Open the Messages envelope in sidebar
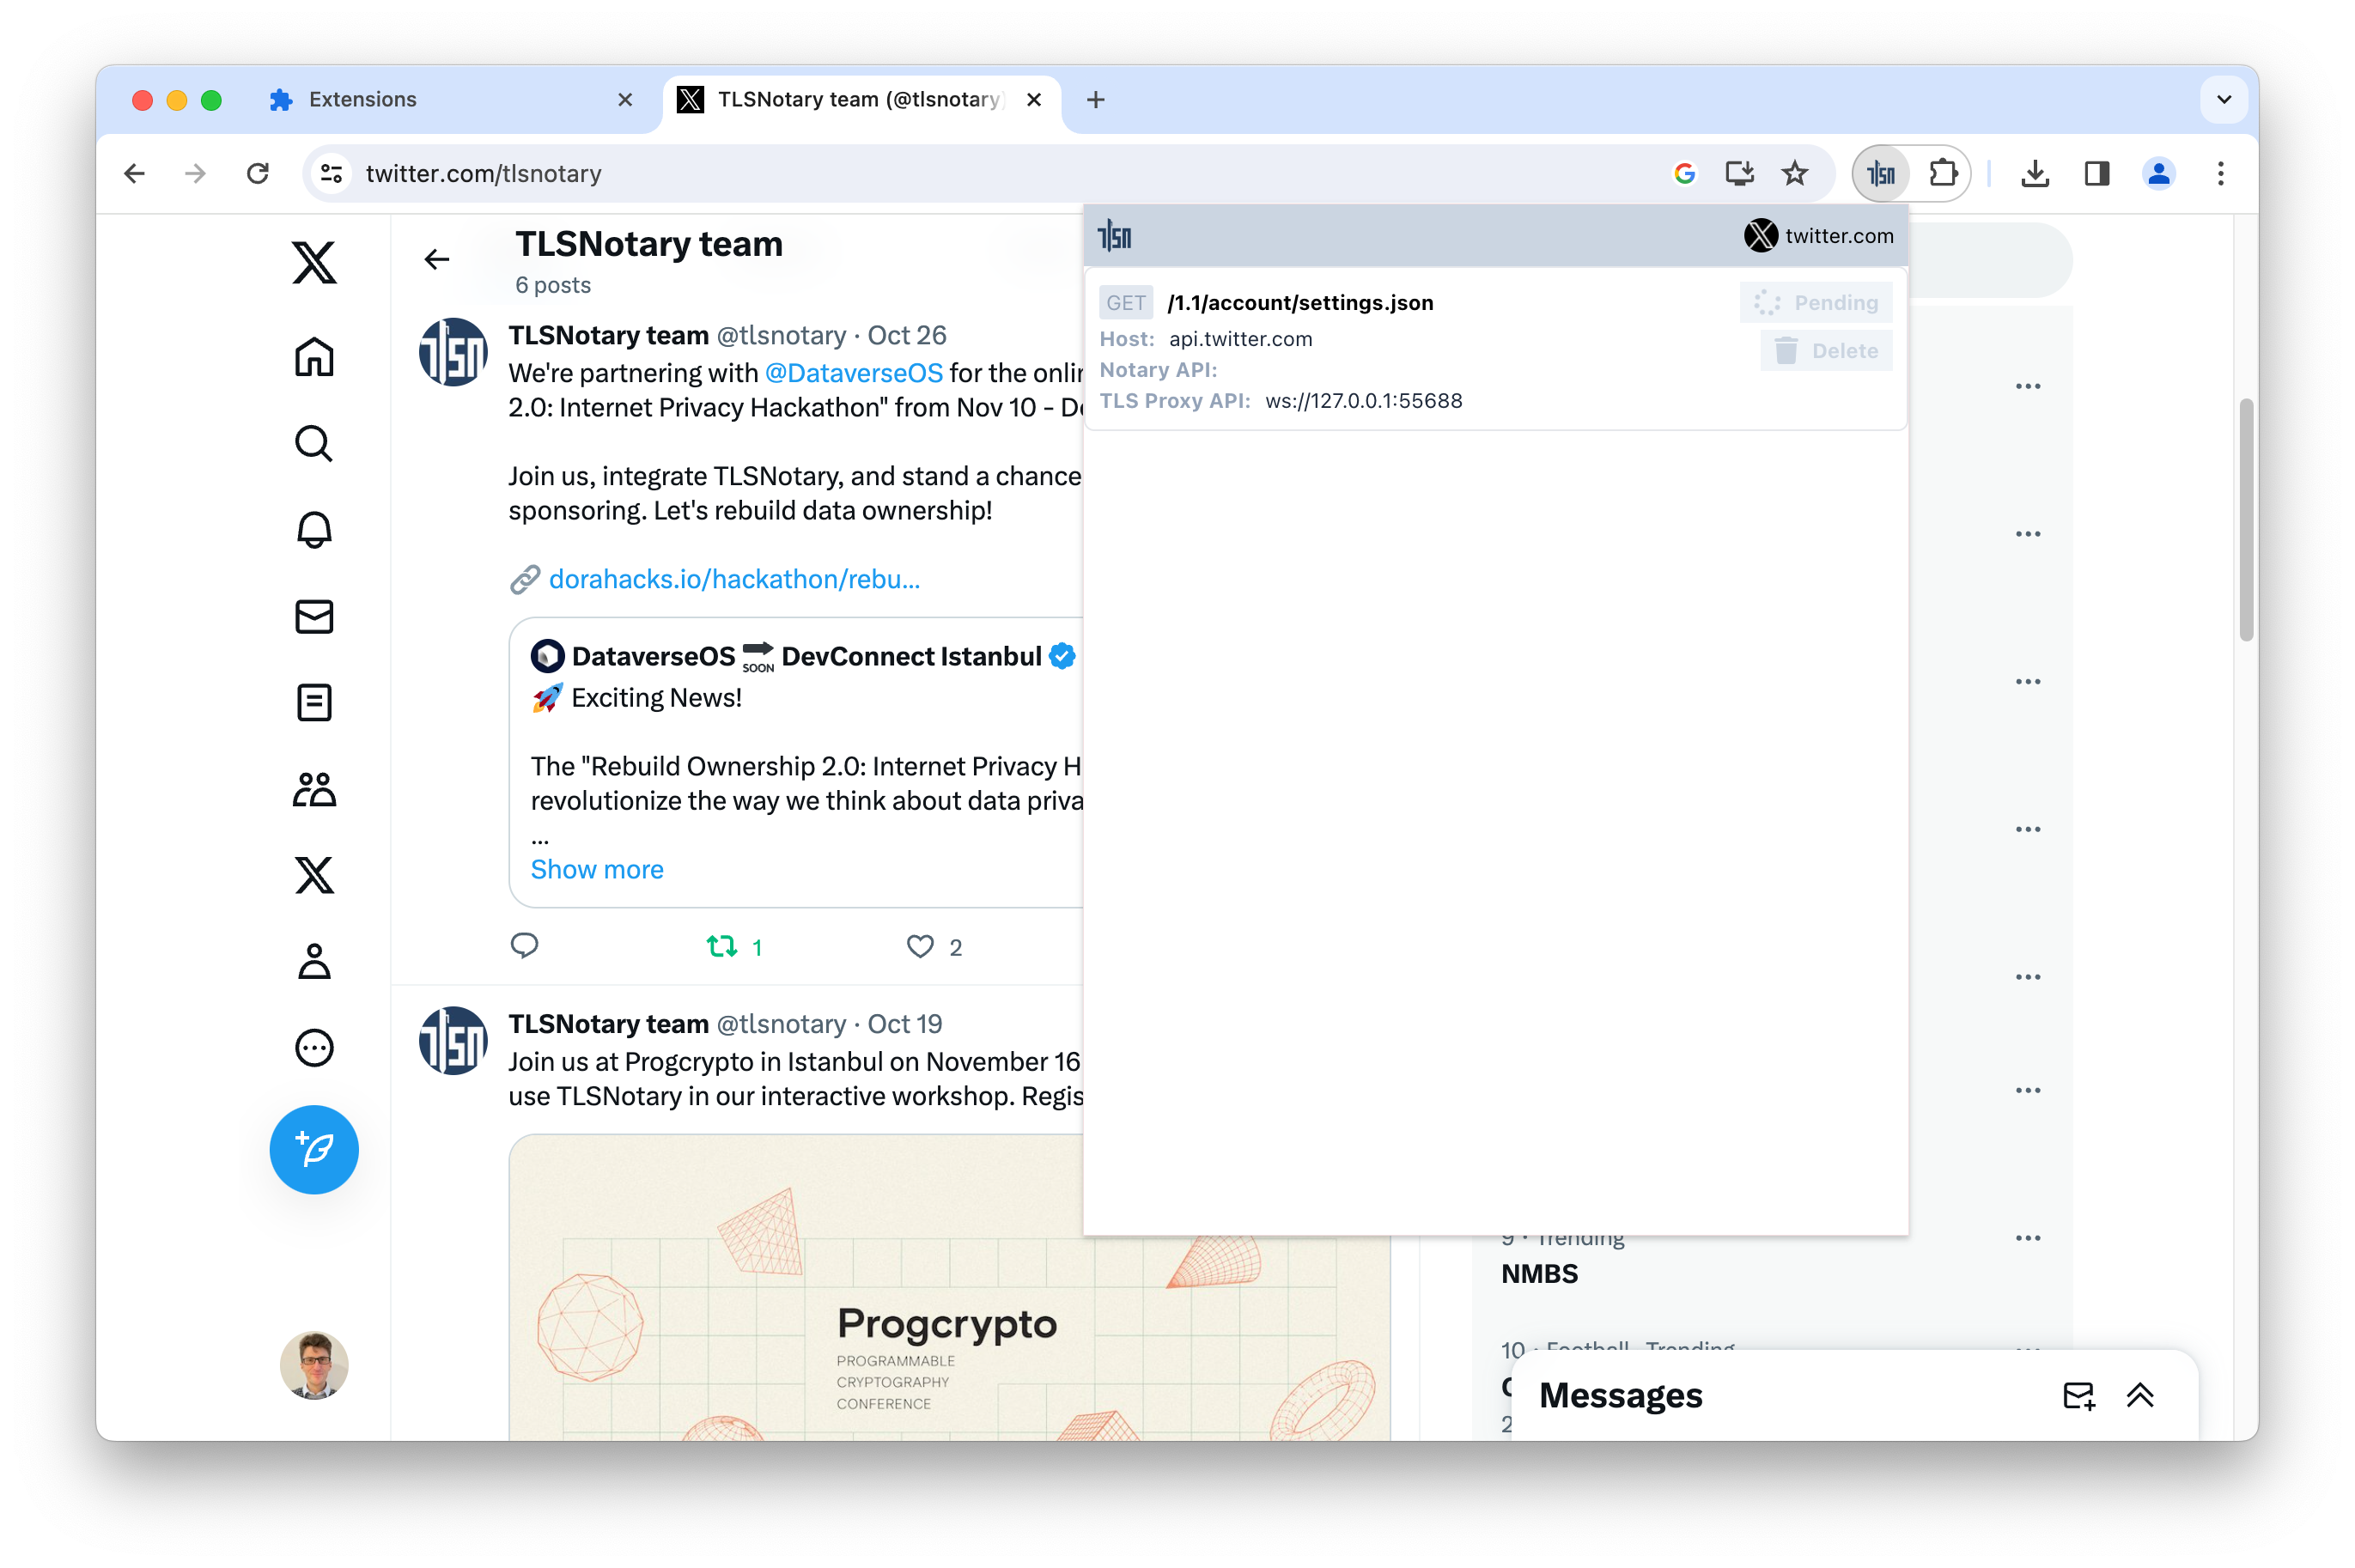 tap(314, 616)
